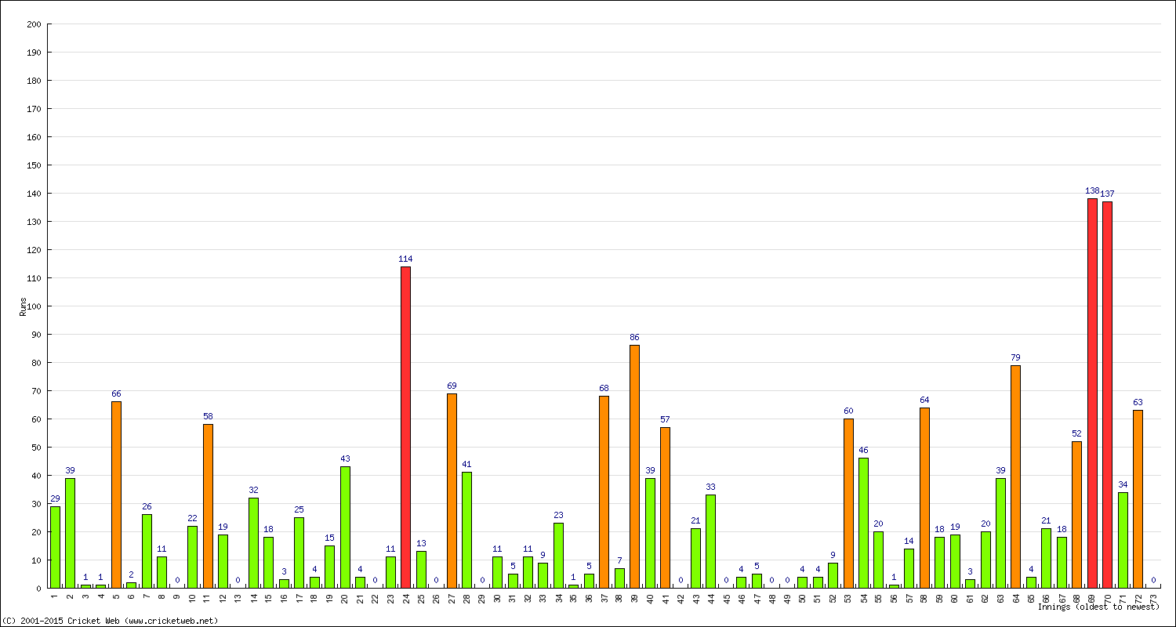
Task: Click the Innings (oldest to newest) axis title
Action: 1098,607
